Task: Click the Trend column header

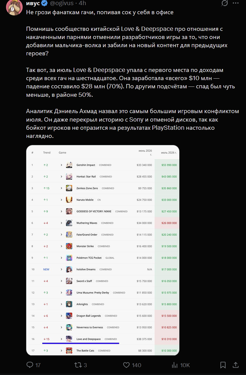Action: 47,153
